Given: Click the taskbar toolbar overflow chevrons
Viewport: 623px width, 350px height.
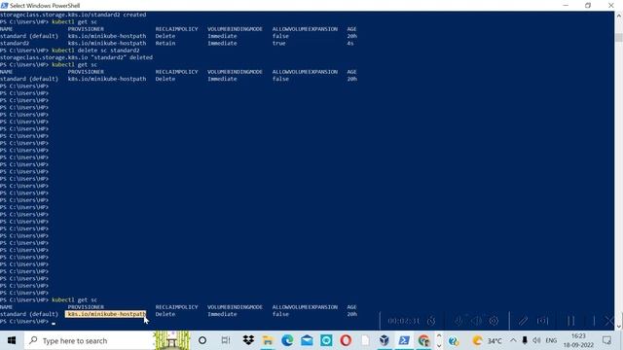Looking at the screenshot, I should point(439,340).
